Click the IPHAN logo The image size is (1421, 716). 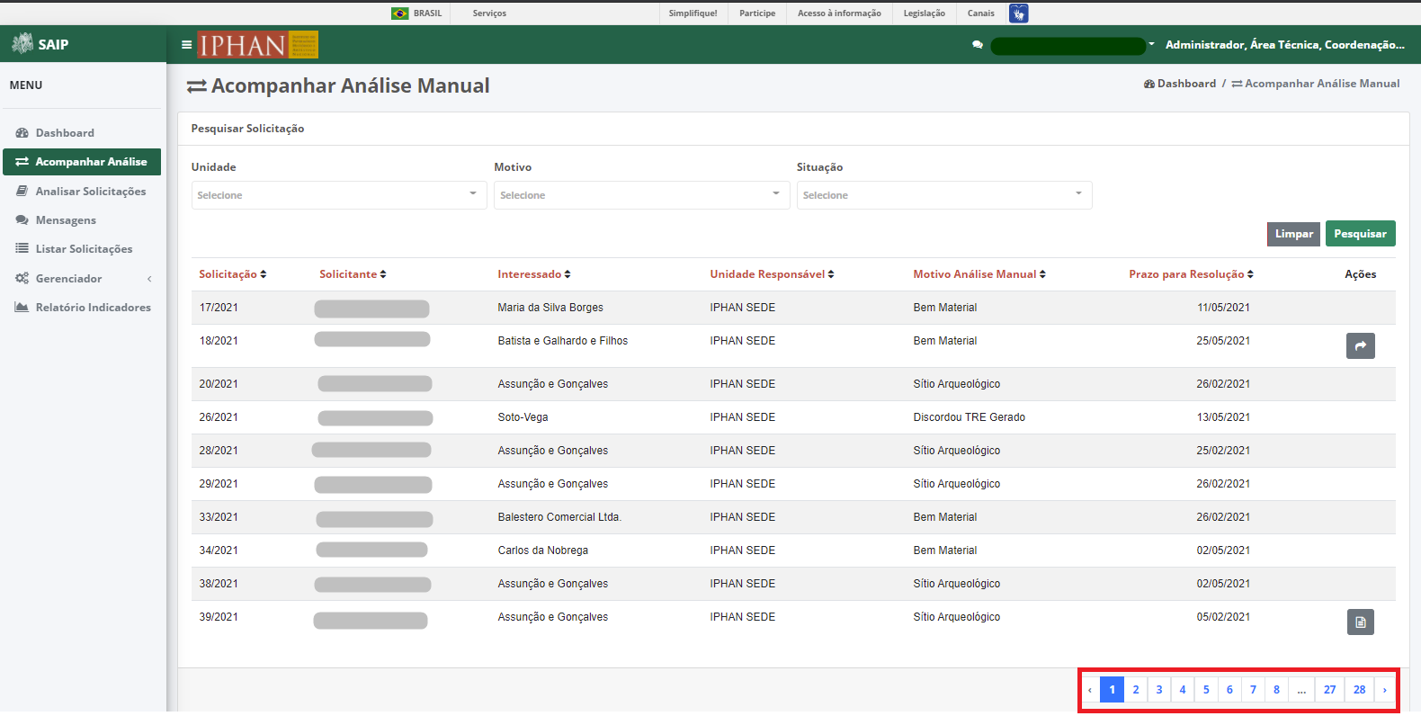tap(258, 45)
